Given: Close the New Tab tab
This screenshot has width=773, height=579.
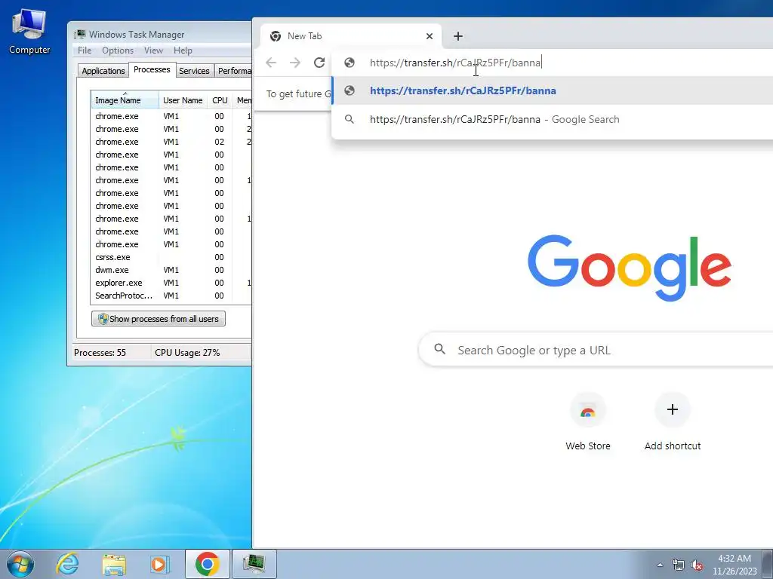Looking at the screenshot, I should click(430, 36).
